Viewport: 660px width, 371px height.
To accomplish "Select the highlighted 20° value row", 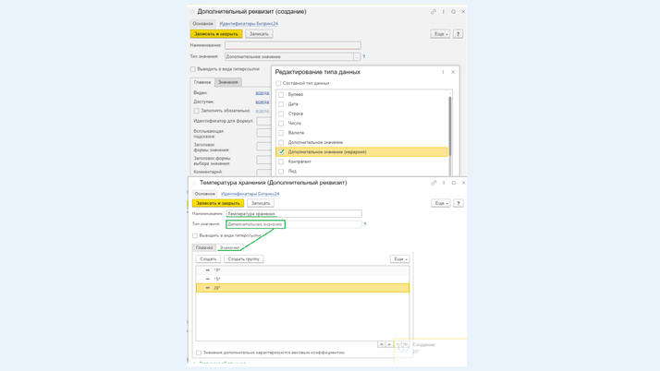I will [x=302, y=288].
